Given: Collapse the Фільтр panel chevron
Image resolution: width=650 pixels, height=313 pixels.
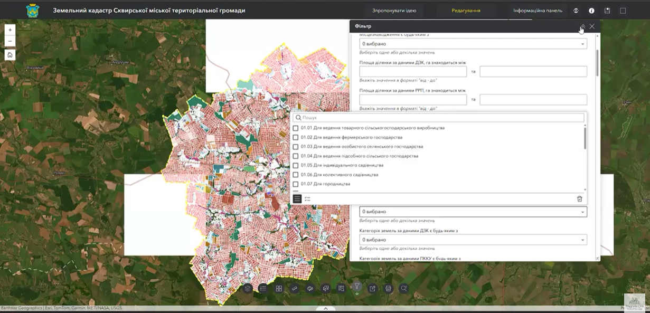Looking at the screenshot, I should click(582, 26).
